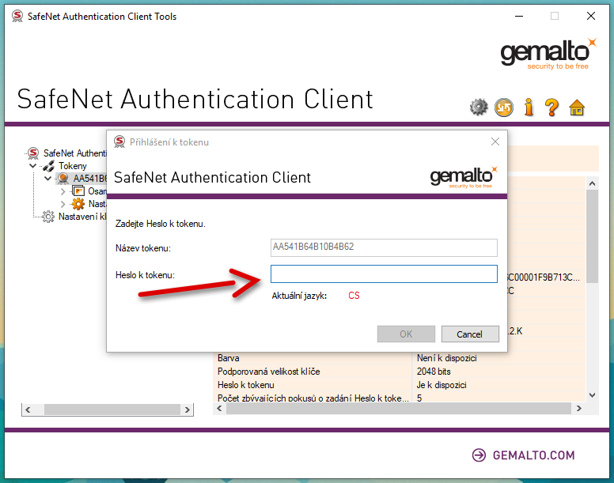
Task: Click the certificate icon beside Osan node
Action: point(78,191)
